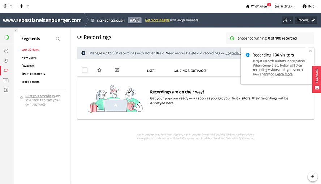Screen dimensions: 321x184
Task: Open the Dashboard compass icon in sidebar
Action: tap(6, 51)
